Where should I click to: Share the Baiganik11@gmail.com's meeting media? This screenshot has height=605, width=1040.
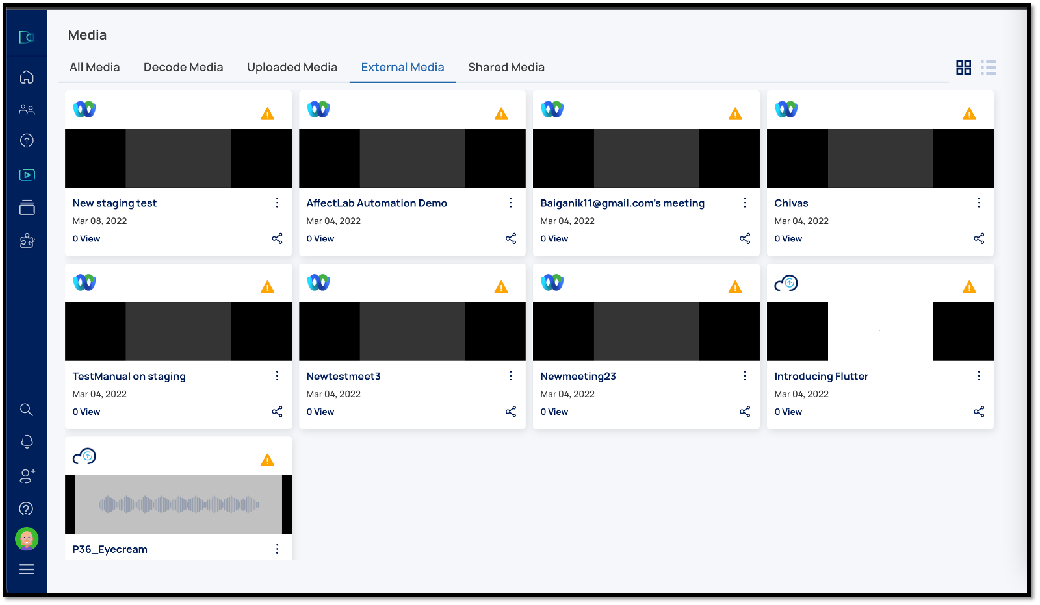[x=745, y=238]
